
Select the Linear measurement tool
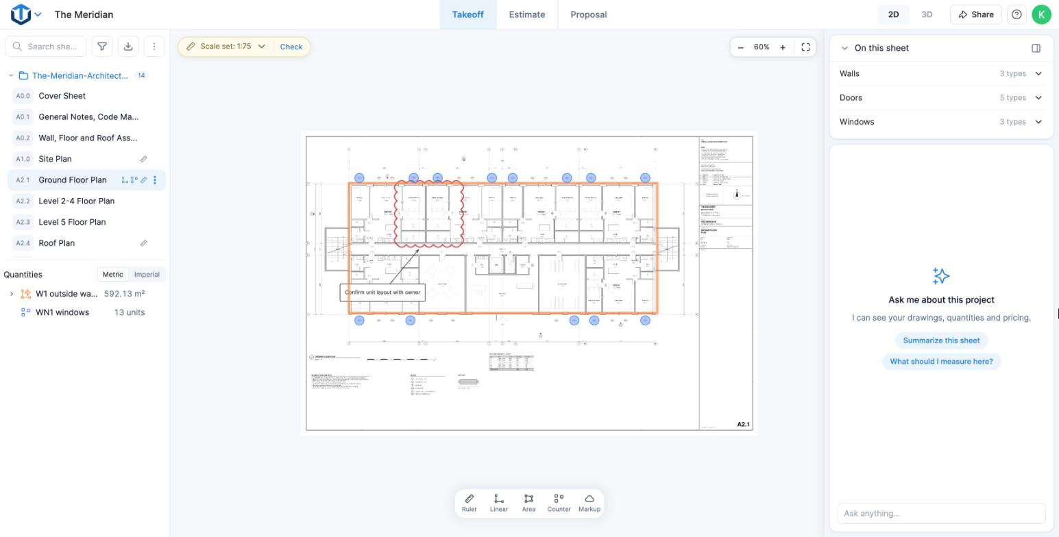coord(499,503)
